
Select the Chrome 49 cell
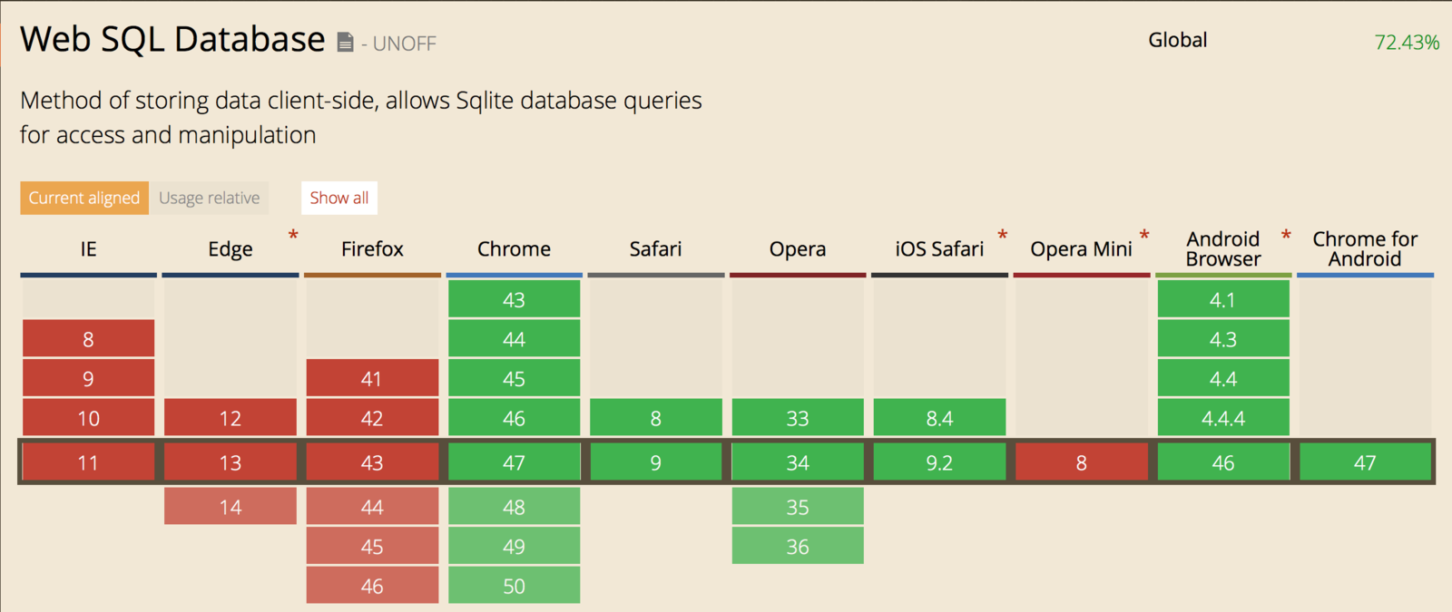[514, 547]
